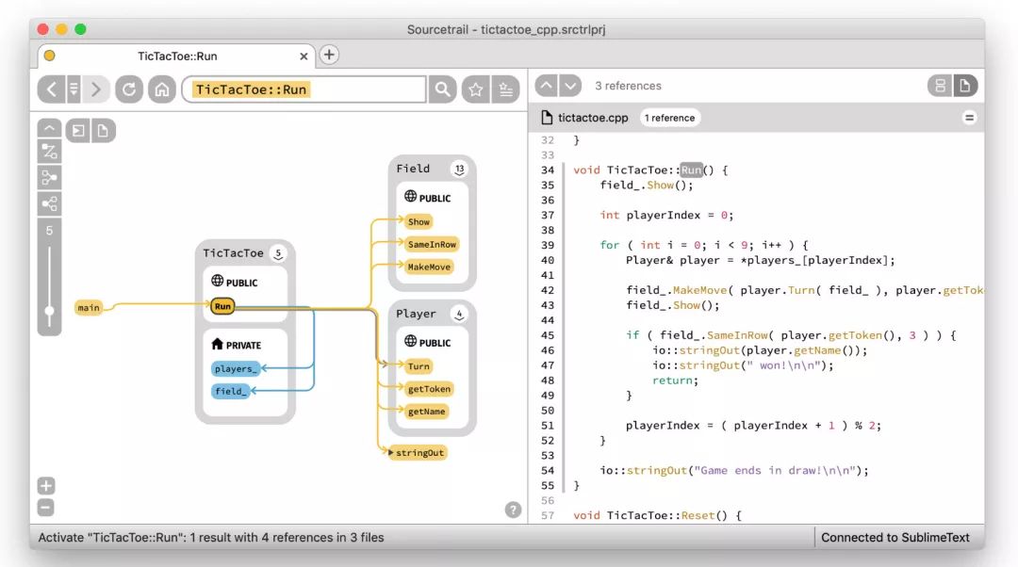
Task: Expand the Field class to show 13 hidden members
Action: point(460,170)
